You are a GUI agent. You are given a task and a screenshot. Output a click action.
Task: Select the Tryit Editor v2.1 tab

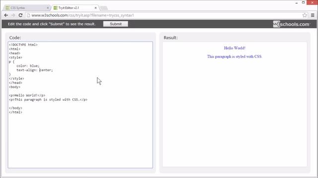[75, 8]
